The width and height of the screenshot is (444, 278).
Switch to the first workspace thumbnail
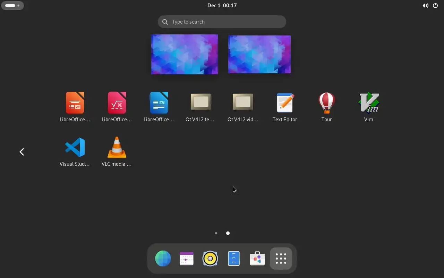pos(185,54)
